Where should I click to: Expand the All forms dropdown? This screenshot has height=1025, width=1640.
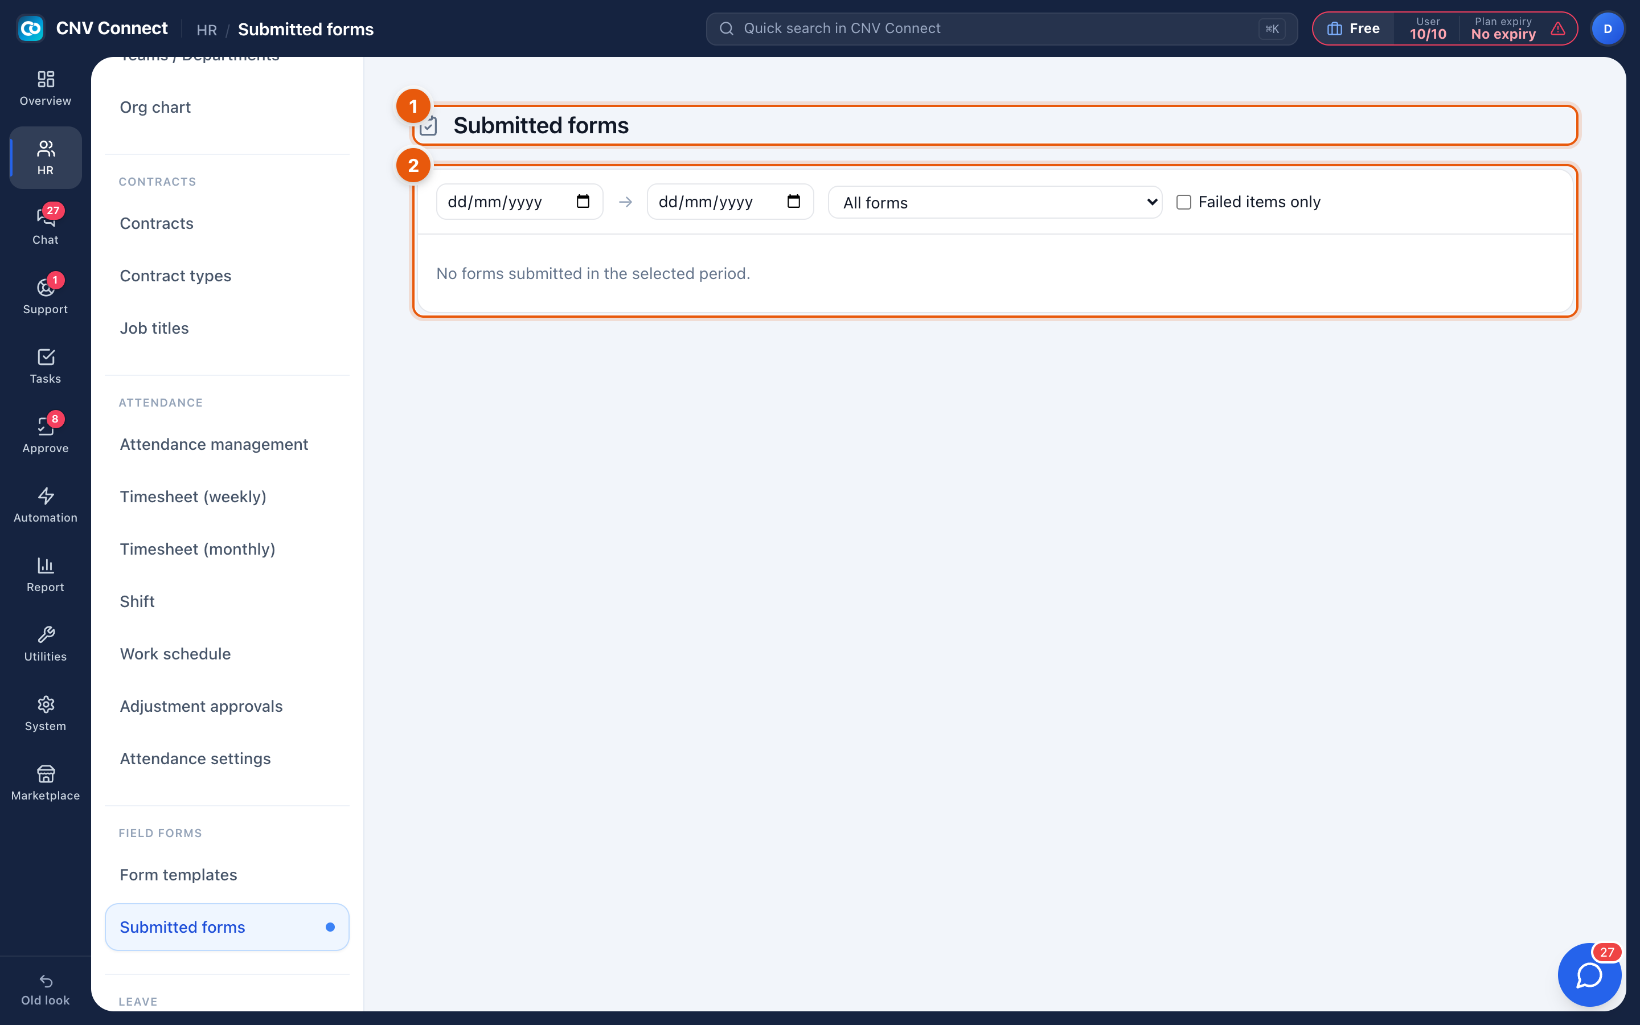coord(995,203)
